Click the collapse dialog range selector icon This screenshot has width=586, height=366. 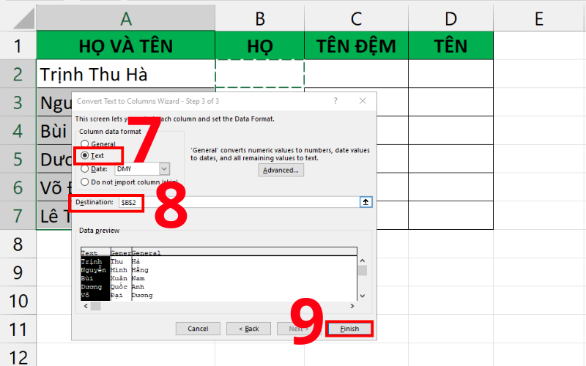[366, 202]
